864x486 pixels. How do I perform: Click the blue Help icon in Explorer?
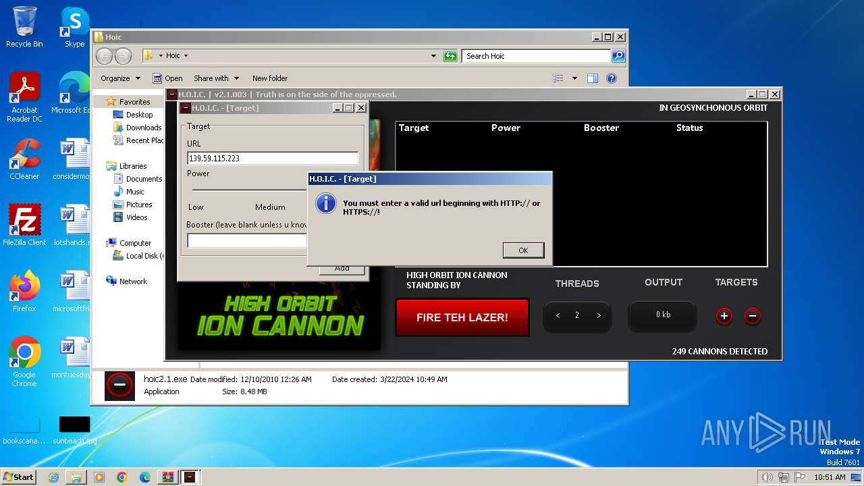[x=612, y=78]
